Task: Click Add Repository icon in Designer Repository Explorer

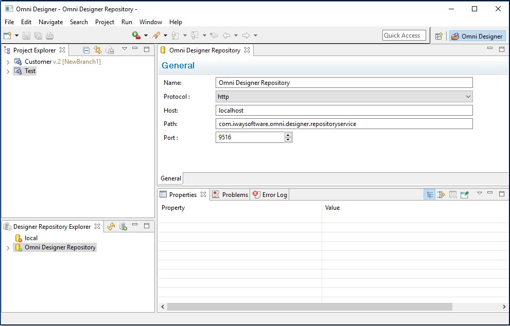Action: [124, 227]
